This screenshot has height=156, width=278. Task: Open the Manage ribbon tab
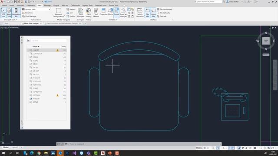click(47, 6)
